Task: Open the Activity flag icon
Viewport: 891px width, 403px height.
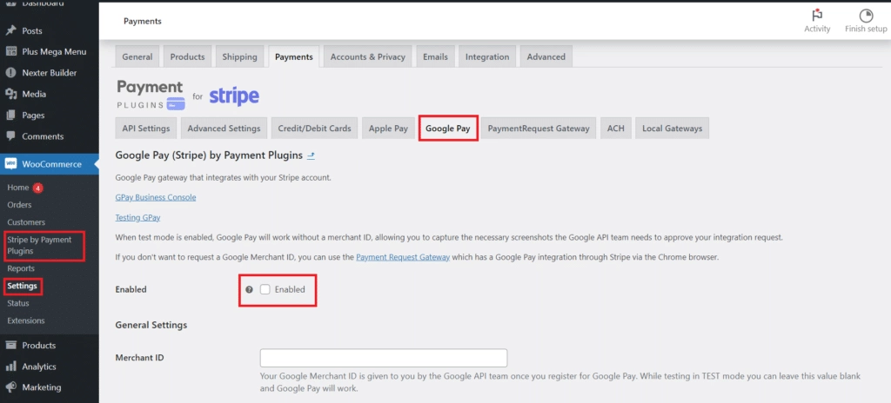Action: 817,16
